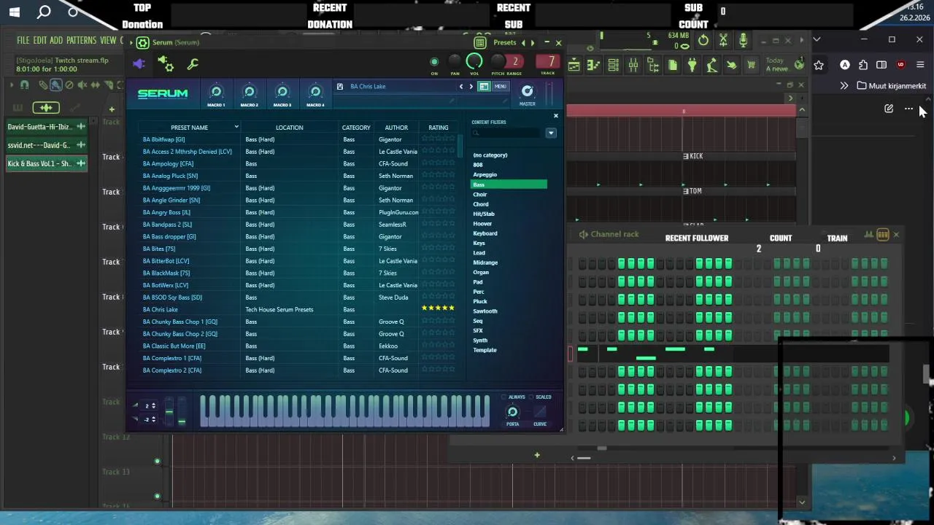Adjust the Serum MASTER volume knob

(527, 90)
